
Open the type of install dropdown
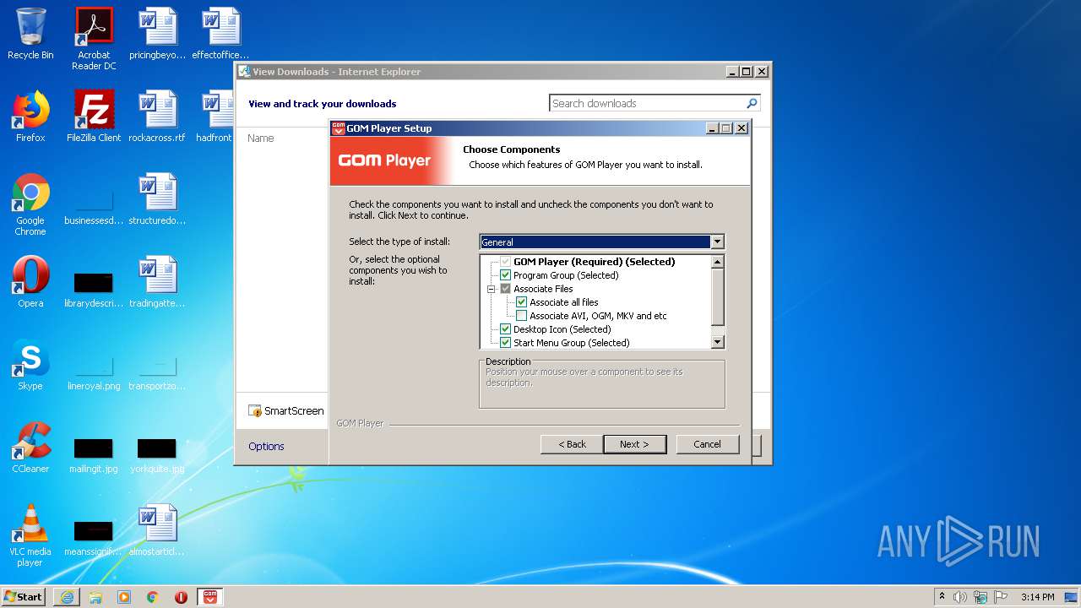pyautogui.click(x=717, y=242)
